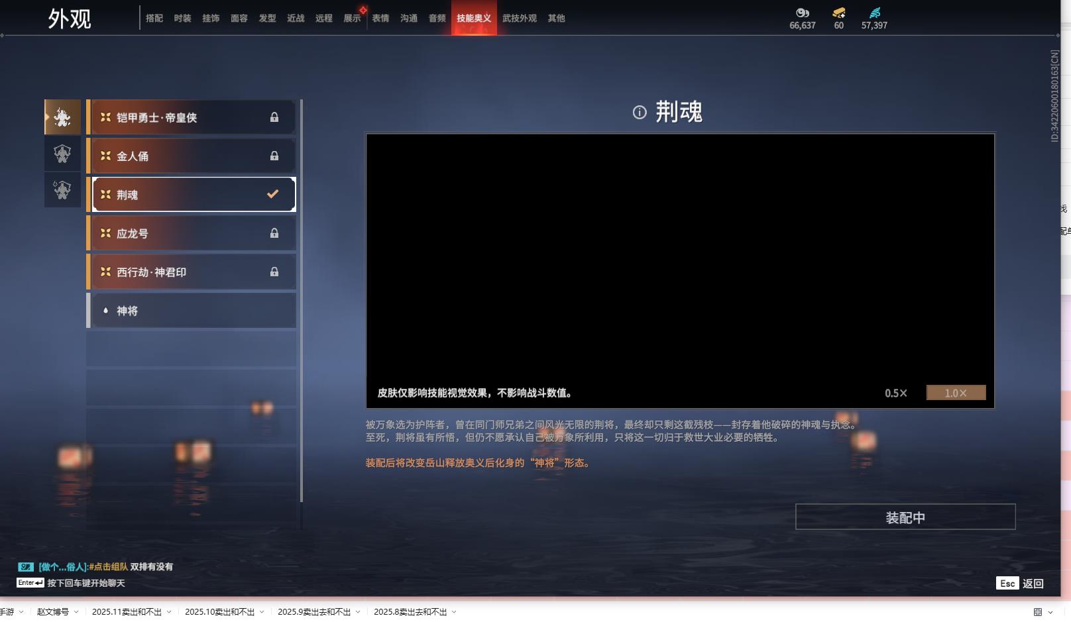Open the 音频 tab

pyautogui.click(x=437, y=19)
